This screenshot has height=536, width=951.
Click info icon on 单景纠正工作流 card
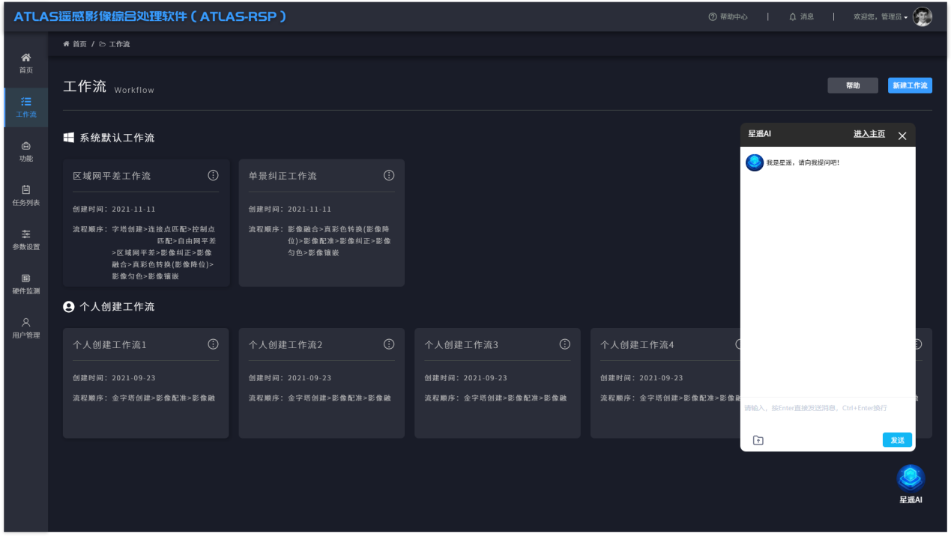coord(389,175)
